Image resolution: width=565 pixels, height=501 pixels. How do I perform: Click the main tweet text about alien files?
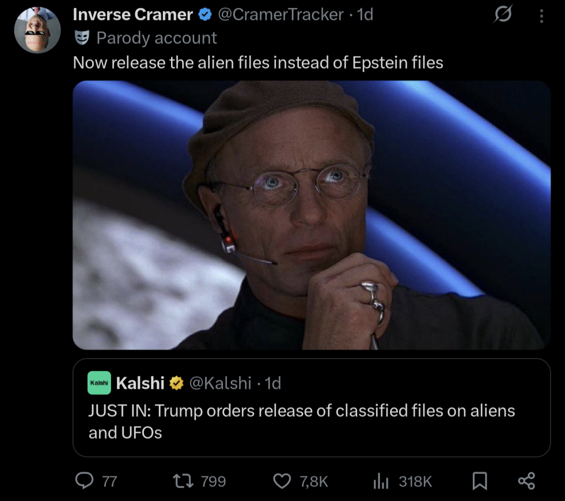258,62
